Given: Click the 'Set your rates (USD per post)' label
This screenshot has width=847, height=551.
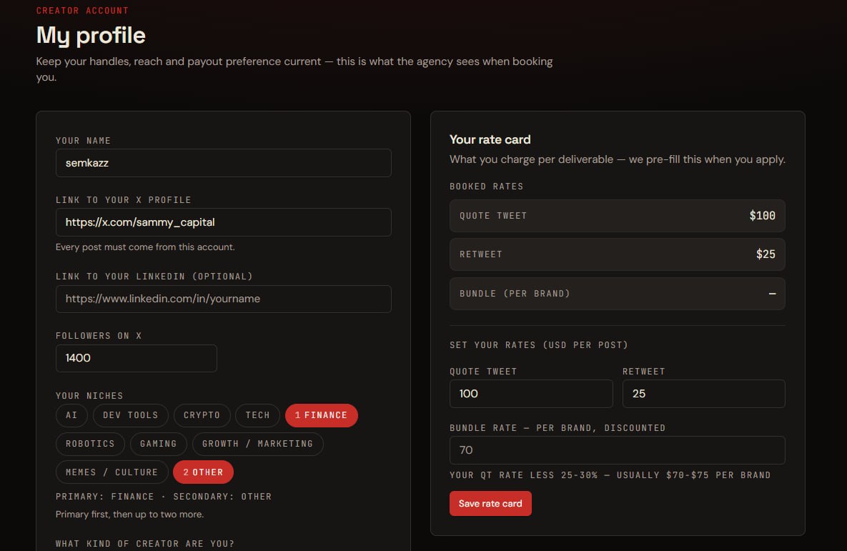Looking at the screenshot, I should (x=538, y=345).
